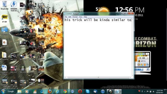Select the Recycle Bin desktop icon
This screenshot has width=167, height=94.
coord(5,5)
